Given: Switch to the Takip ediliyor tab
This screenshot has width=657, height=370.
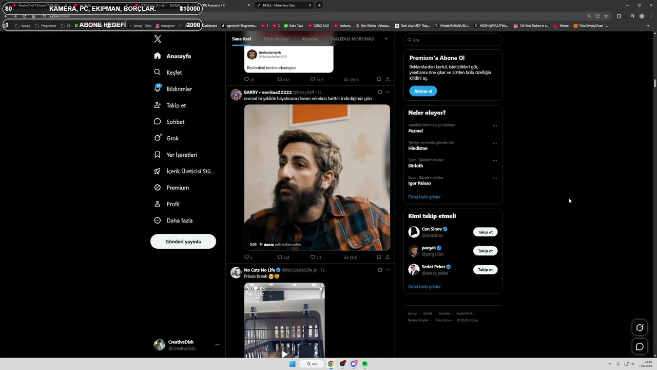Looking at the screenshot, I should [276, 39].
